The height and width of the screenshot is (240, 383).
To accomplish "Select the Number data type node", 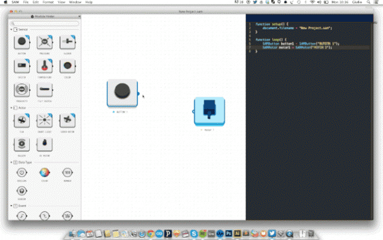I will click(x=67, y=173).
